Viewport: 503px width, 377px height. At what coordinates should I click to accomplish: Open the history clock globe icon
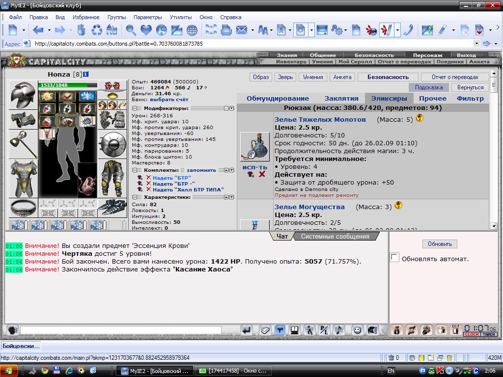pos(161,30)
